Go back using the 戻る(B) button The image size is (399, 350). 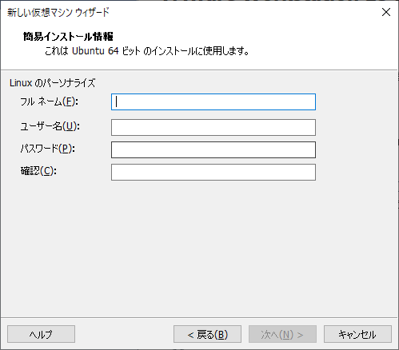coord(207,334)
